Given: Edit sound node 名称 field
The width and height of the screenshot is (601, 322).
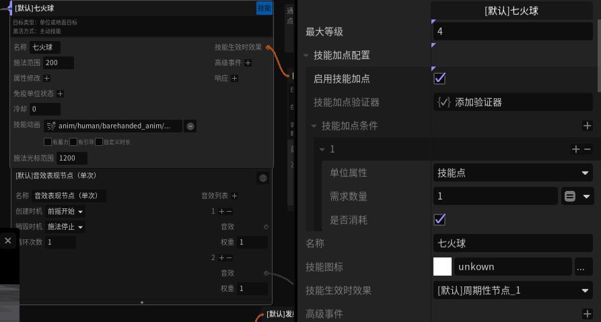Looking at the screenshot, I should 69,196.
